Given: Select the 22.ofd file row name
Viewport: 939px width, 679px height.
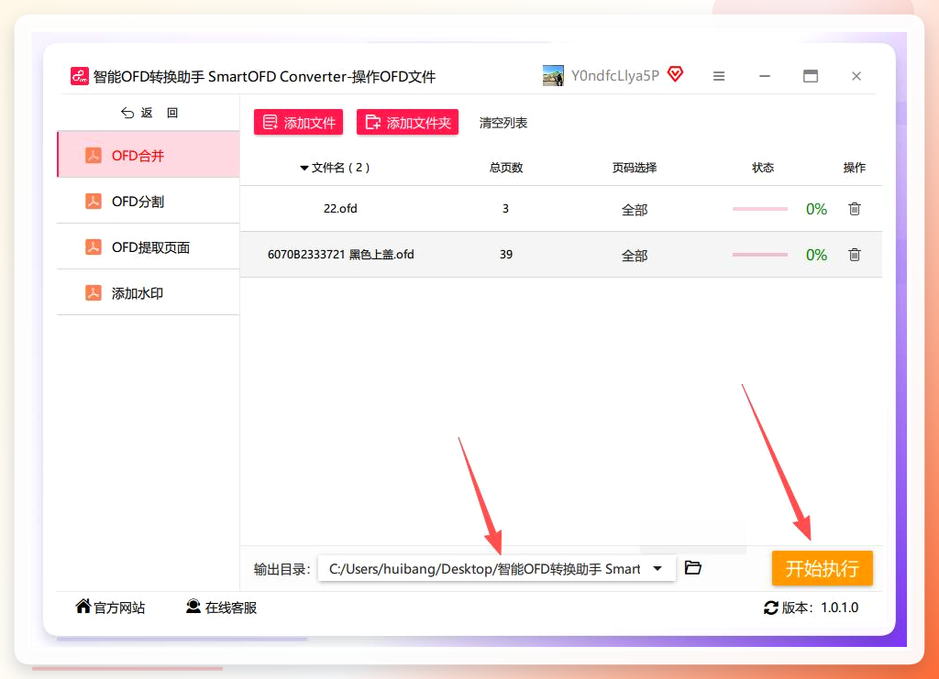Looking at the screenshot, I should point(340,208).
